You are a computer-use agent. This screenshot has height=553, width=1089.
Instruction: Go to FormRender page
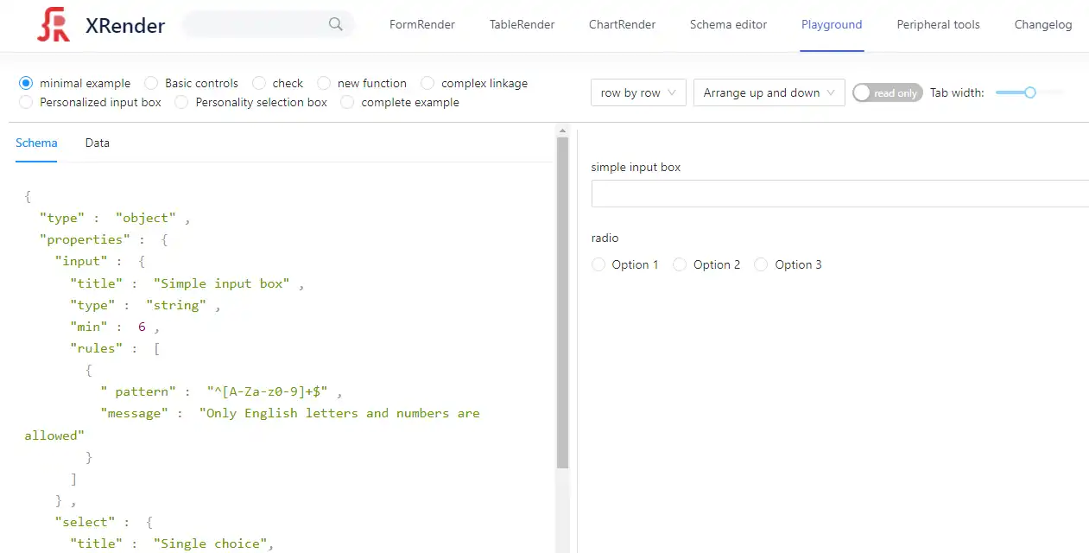(x=421, y=24)
